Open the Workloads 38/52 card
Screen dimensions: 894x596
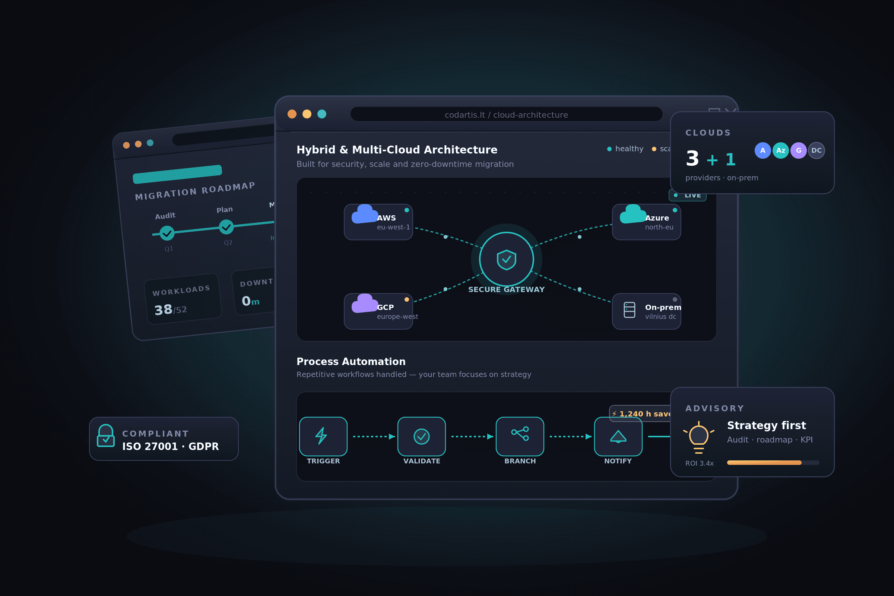[x=183, y=299]
